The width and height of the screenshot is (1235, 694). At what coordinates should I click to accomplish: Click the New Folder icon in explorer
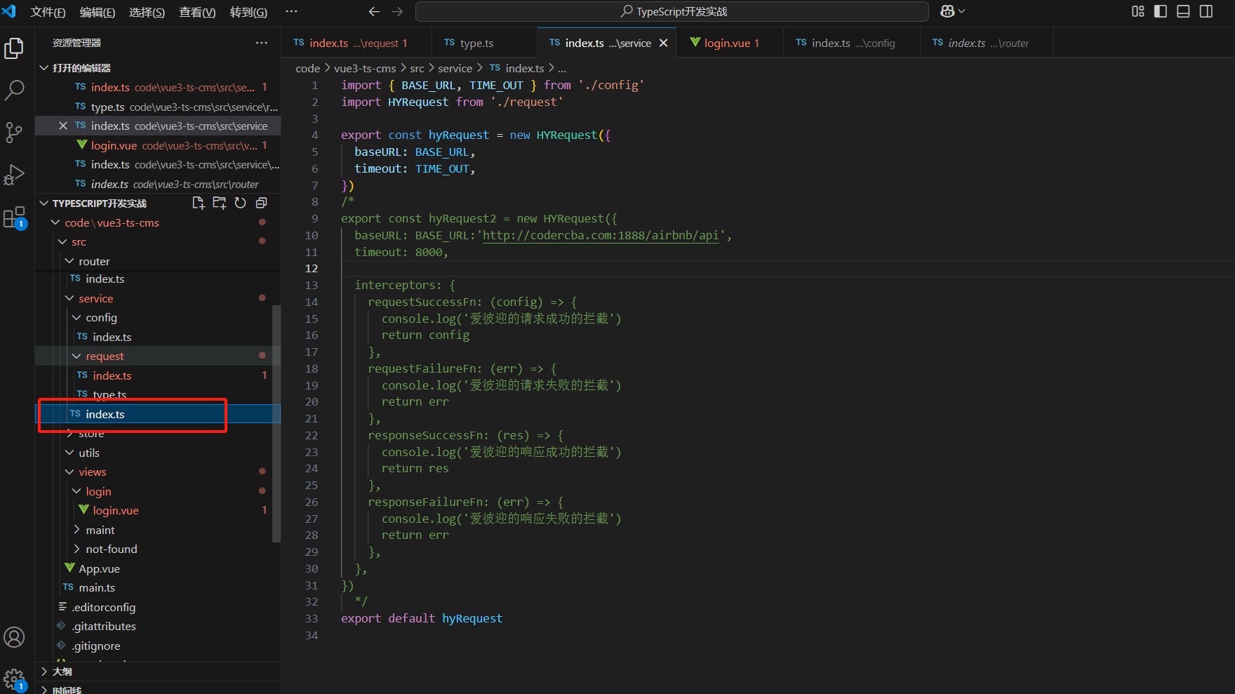pyautogui.click(x=220, y=203)
